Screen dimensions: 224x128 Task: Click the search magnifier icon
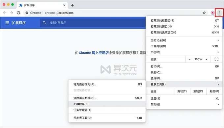click(44, 23)
